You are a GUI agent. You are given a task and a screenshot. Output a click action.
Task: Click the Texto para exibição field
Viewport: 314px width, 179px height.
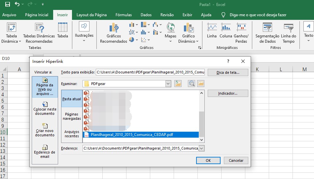[x=150, y=72]
